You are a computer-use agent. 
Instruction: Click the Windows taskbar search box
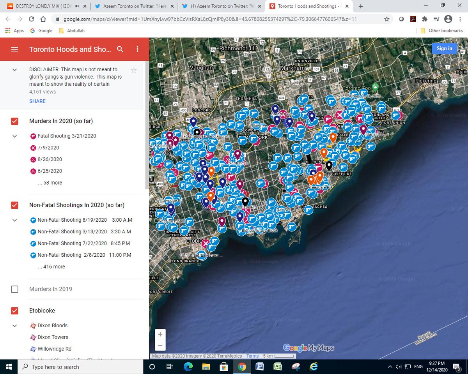click(x=80, y=367)
